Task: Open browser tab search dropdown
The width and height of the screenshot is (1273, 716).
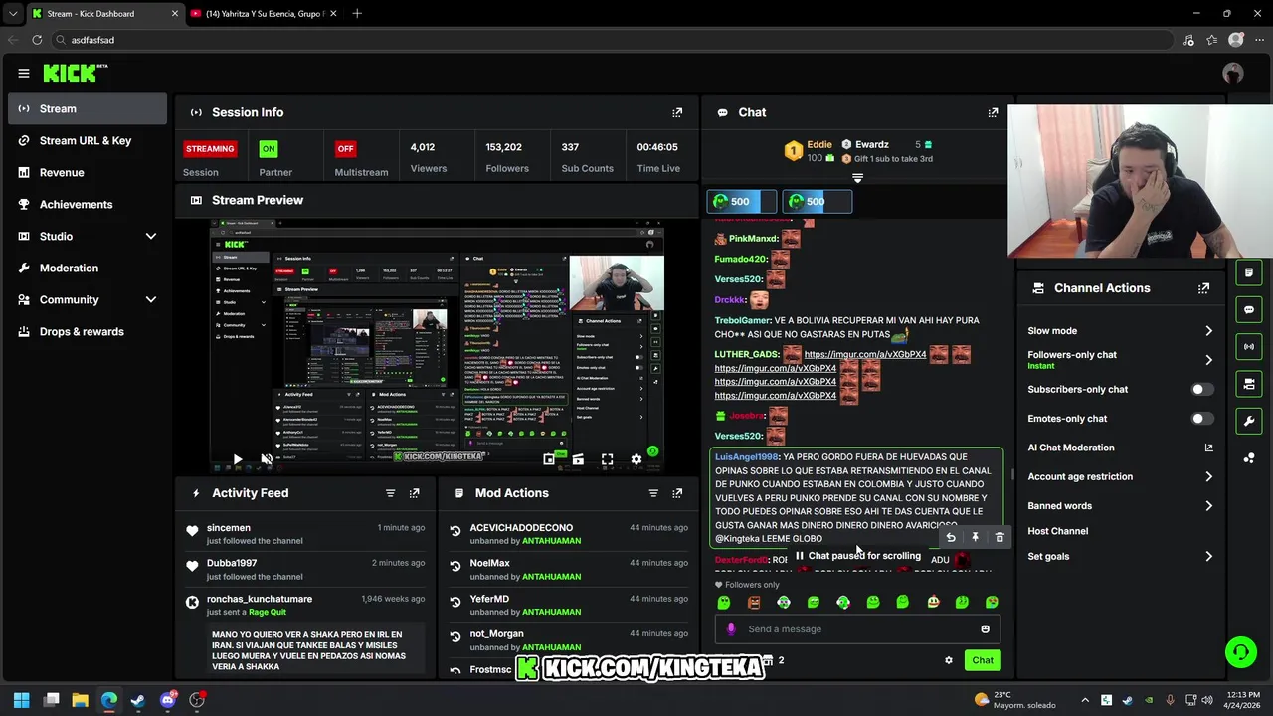Action: [12, 14]
